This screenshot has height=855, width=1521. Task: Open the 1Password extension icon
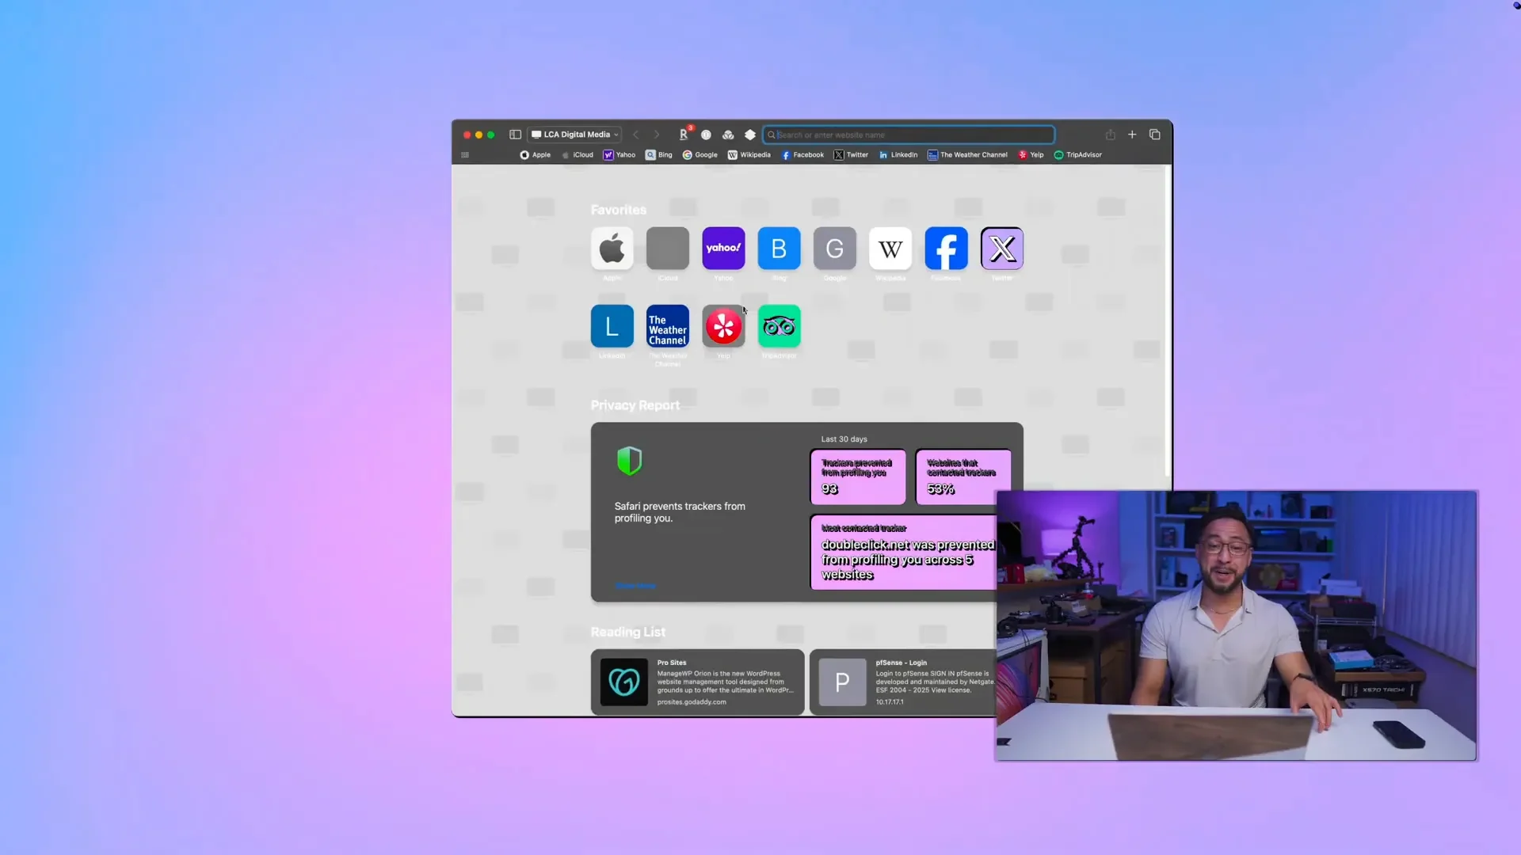pyautogui.click(x=706, y=135)
